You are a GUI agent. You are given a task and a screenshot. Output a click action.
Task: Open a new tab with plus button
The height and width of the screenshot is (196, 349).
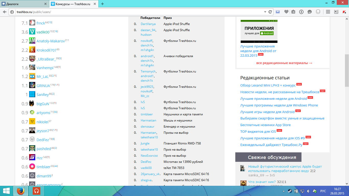tap(102, 4)
